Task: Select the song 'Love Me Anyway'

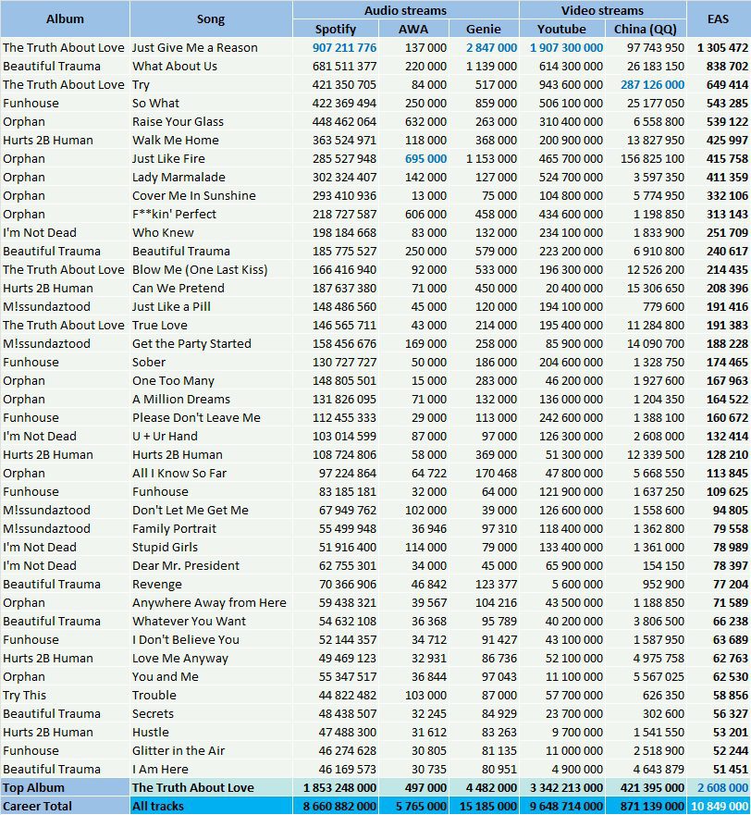Action: click(179, 659)
